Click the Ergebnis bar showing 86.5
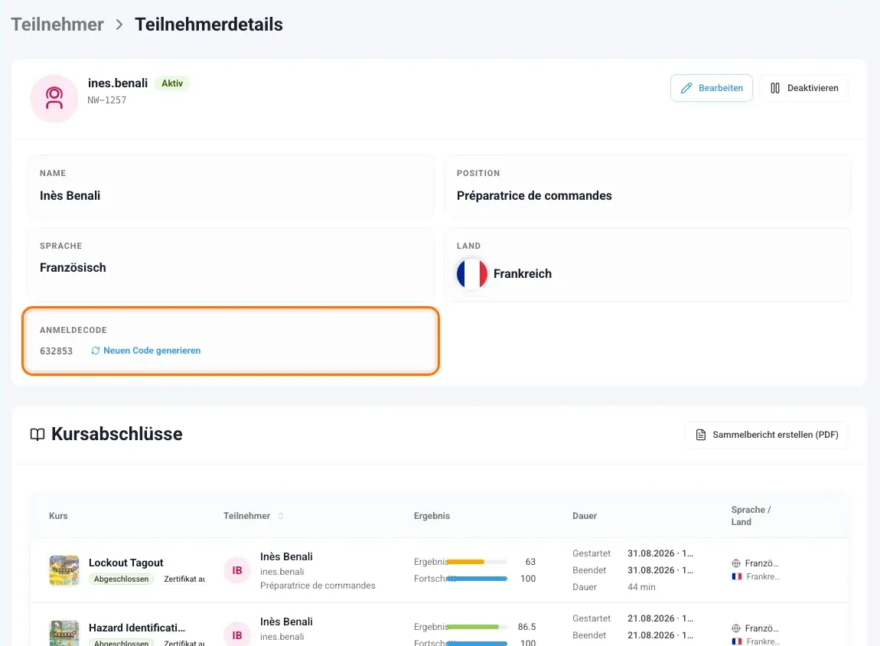 pos(477,627)
